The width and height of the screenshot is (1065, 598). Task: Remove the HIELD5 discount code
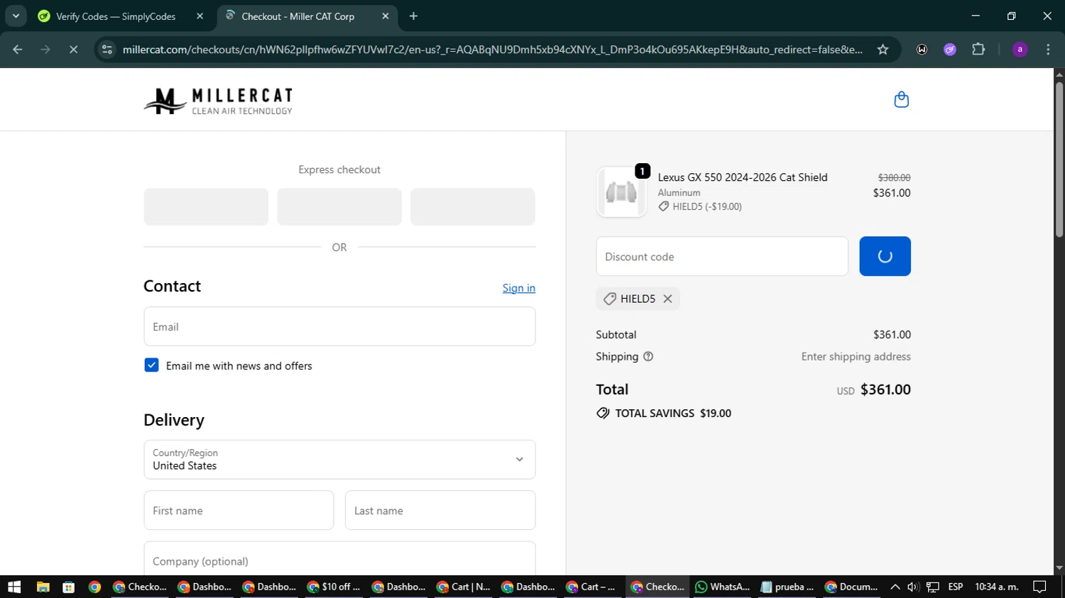pyautogui.click(x=667, y=299)
